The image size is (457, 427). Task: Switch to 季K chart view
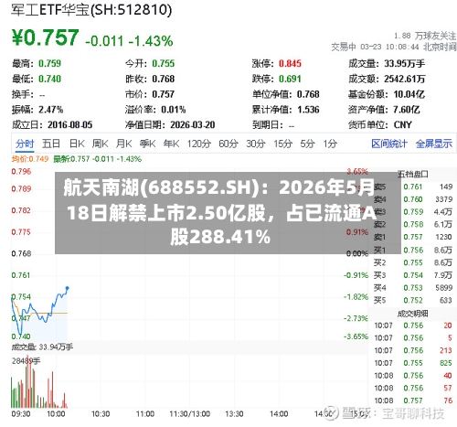tap(147, 144)
